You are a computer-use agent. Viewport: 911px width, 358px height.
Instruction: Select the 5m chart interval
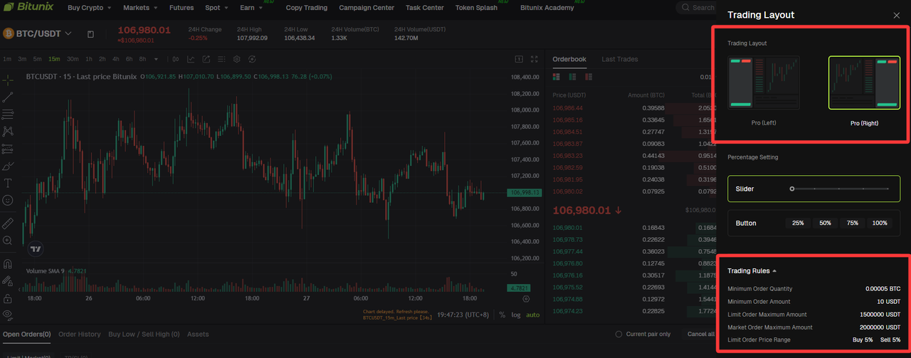(37, 59)
